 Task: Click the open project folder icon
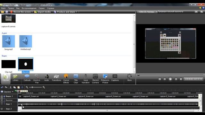click(x=3, y=12)
